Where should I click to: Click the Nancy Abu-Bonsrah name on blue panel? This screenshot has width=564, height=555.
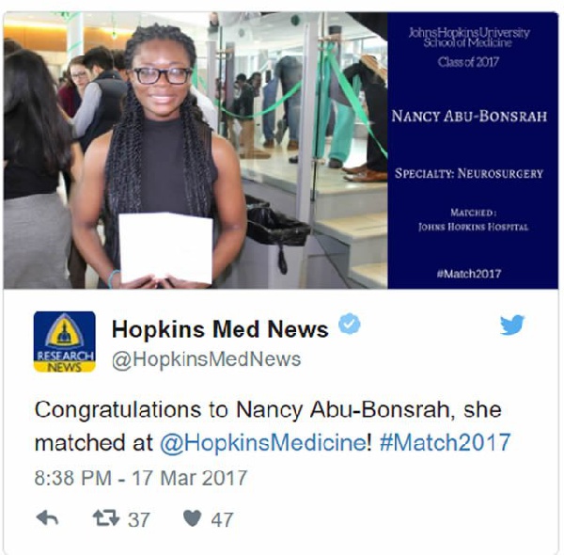469,116
